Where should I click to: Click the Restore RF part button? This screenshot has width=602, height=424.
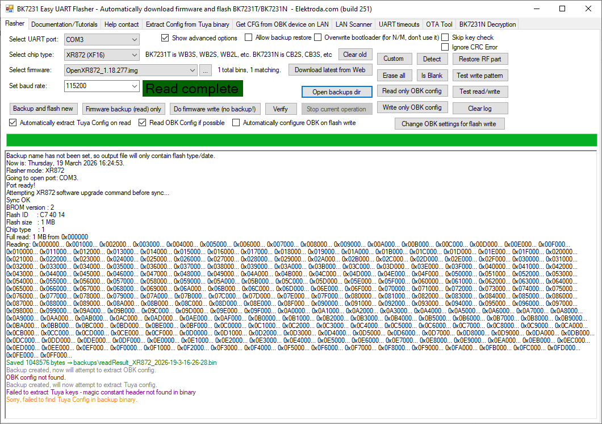tap(480, 59)
